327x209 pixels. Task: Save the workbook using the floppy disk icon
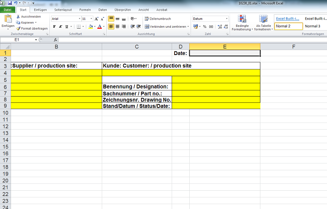coord(9,3)
